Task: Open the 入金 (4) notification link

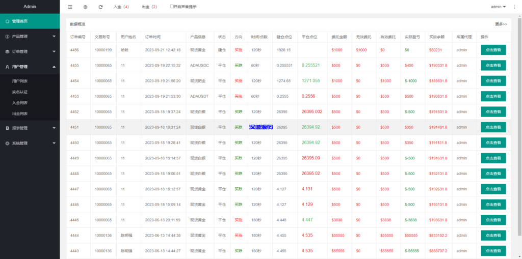Action: (x=121, y=7)
